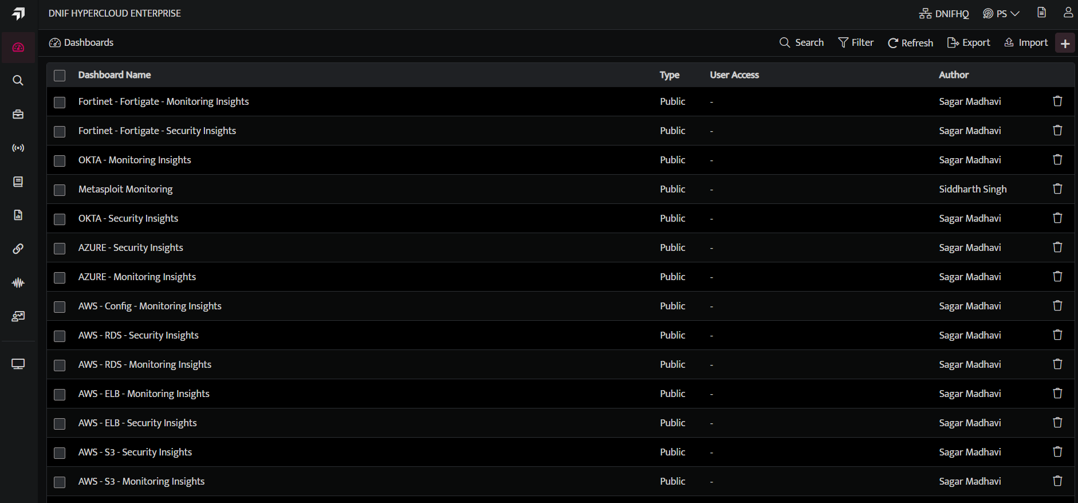The height and width of the screenshot is (503, 1078).
Task: Select the Fortinet - Fortigate - Monitoring Insights checkbox
Action: tap(60, 103)
